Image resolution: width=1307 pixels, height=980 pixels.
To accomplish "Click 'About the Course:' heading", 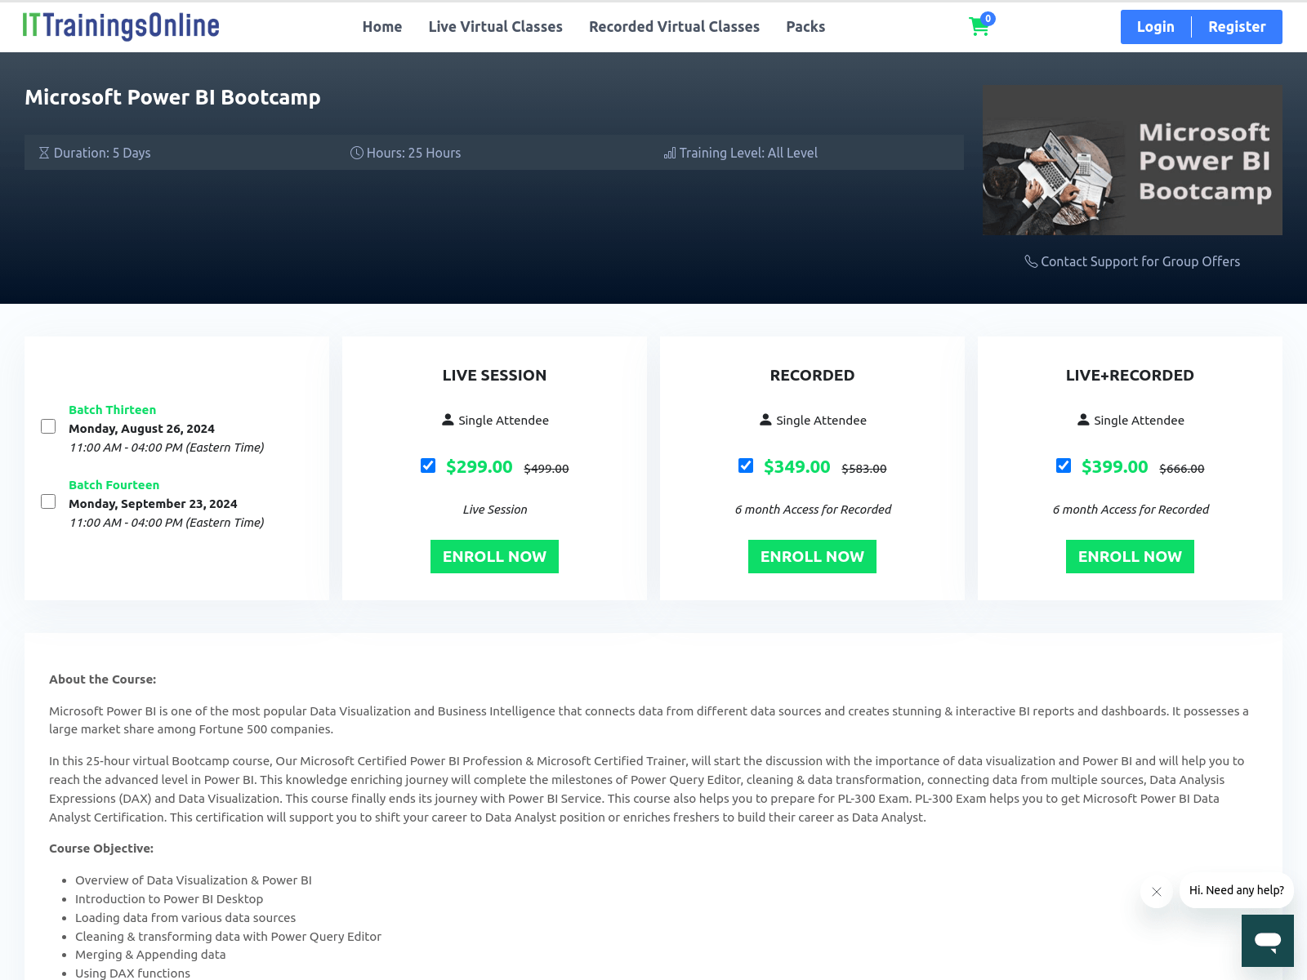I will pyautogui.click(x=102, y=679).
